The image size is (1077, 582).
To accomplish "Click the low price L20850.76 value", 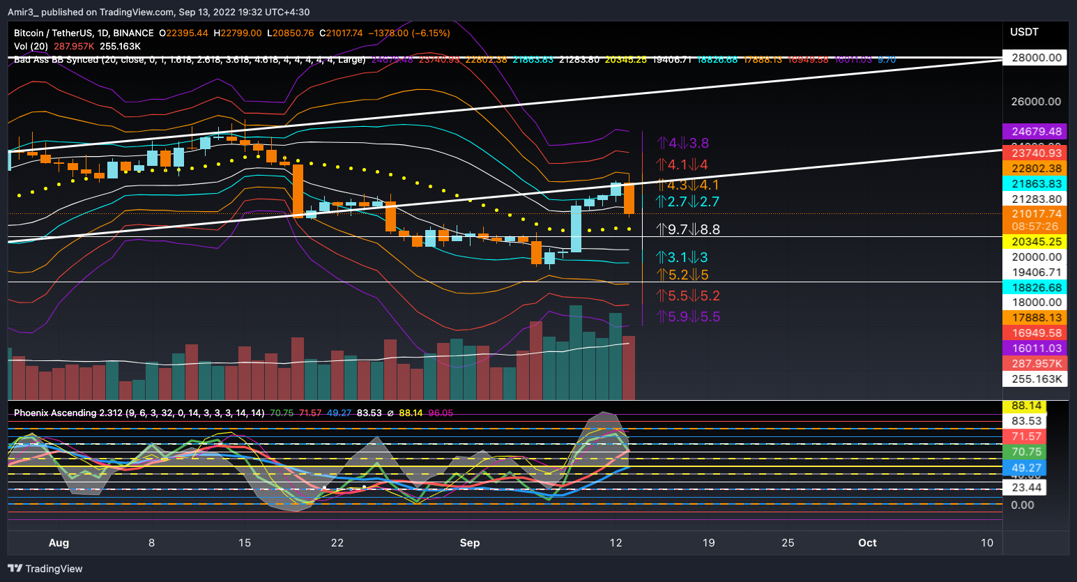I will point(291,33).
